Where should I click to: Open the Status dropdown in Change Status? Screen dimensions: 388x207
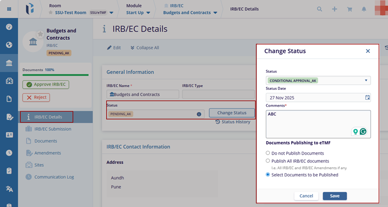(x=318, y=80)
